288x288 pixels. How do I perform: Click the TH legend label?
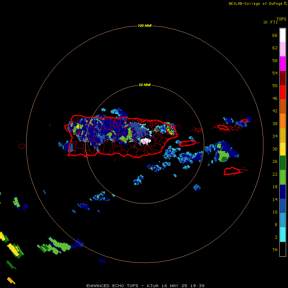pos(275,250)
